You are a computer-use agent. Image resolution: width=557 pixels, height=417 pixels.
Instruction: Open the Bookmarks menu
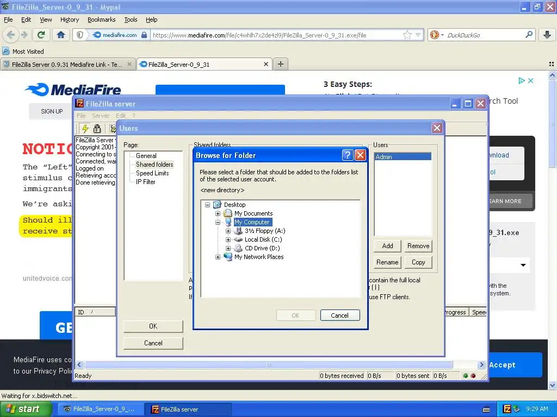click(101, 20)
